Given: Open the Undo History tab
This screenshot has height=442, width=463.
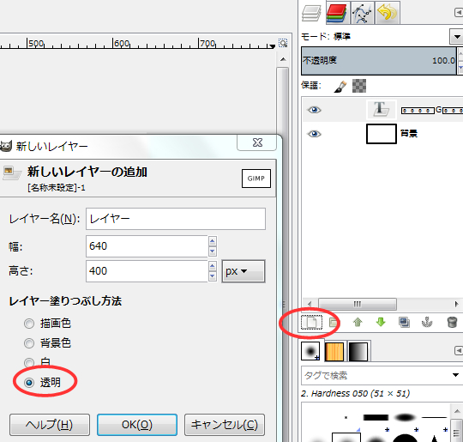Looking at the screenshot, I should coord(387,13).
